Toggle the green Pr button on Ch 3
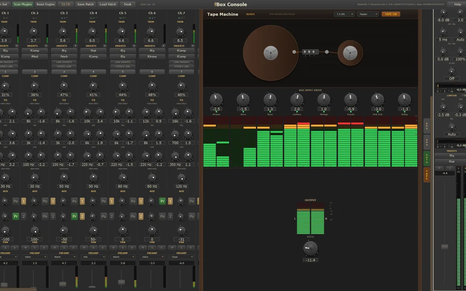The width and height of the screenshot is (466, 291). click(74, 216)
